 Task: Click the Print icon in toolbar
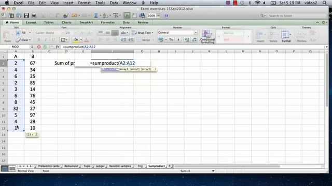tap(34, 16)
